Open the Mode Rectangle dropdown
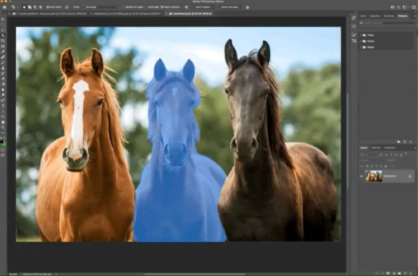418x276 pixels. [101, 7]
